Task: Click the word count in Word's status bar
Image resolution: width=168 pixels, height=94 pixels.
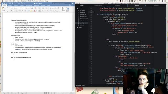Action: point(13,93)
